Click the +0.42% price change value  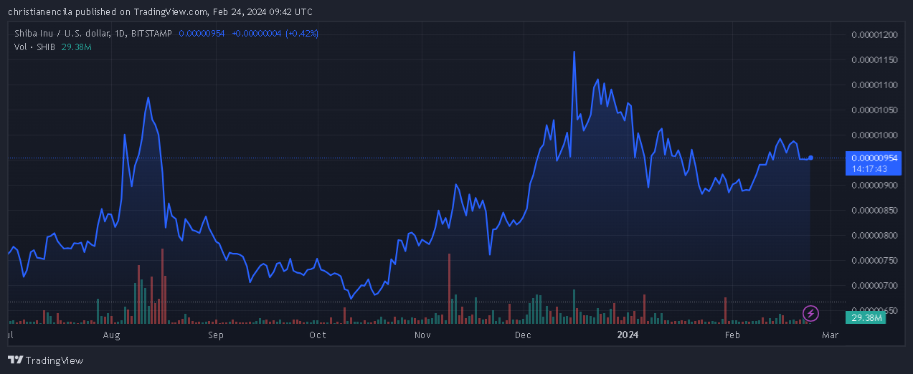302,33
